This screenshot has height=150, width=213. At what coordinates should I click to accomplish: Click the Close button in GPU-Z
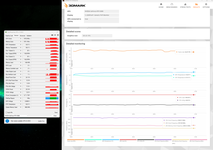55,116
